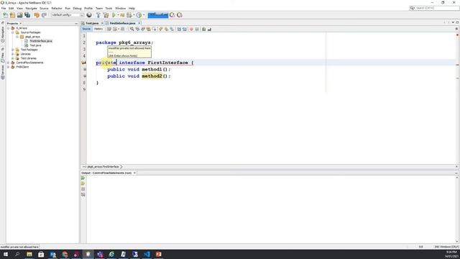Collapse the pkg6_arrays package node
The image size is (460, 259).
(x=17, y=37)
